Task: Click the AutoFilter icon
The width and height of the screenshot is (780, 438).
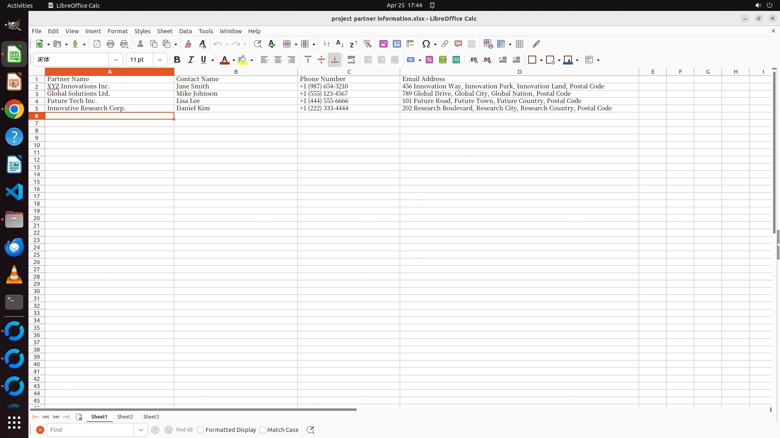Action: click(x=367, y=44)
